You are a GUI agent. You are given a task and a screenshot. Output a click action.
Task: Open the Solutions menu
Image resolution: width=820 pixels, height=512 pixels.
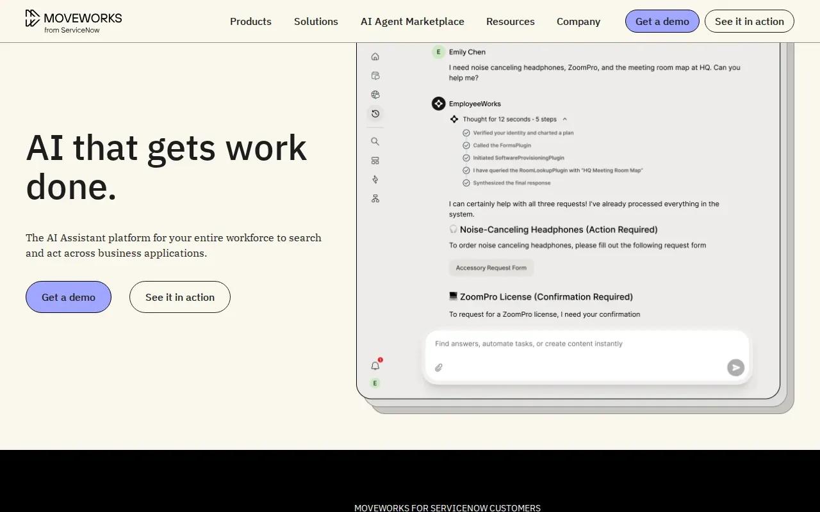[x=316, y=21]
